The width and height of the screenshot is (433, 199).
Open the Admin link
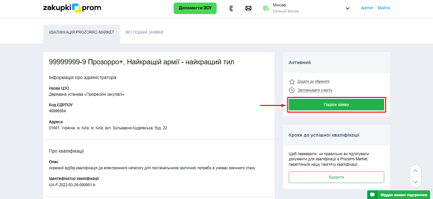pos(367,8)
